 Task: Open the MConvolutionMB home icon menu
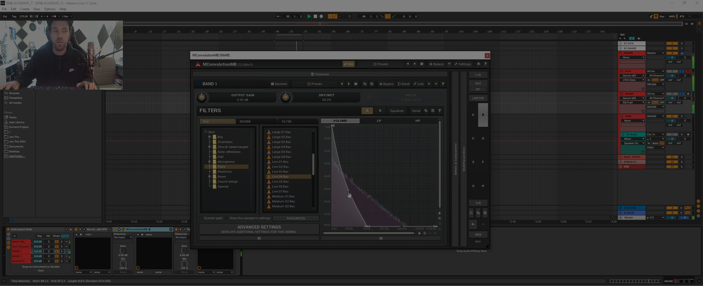(478, 64)
